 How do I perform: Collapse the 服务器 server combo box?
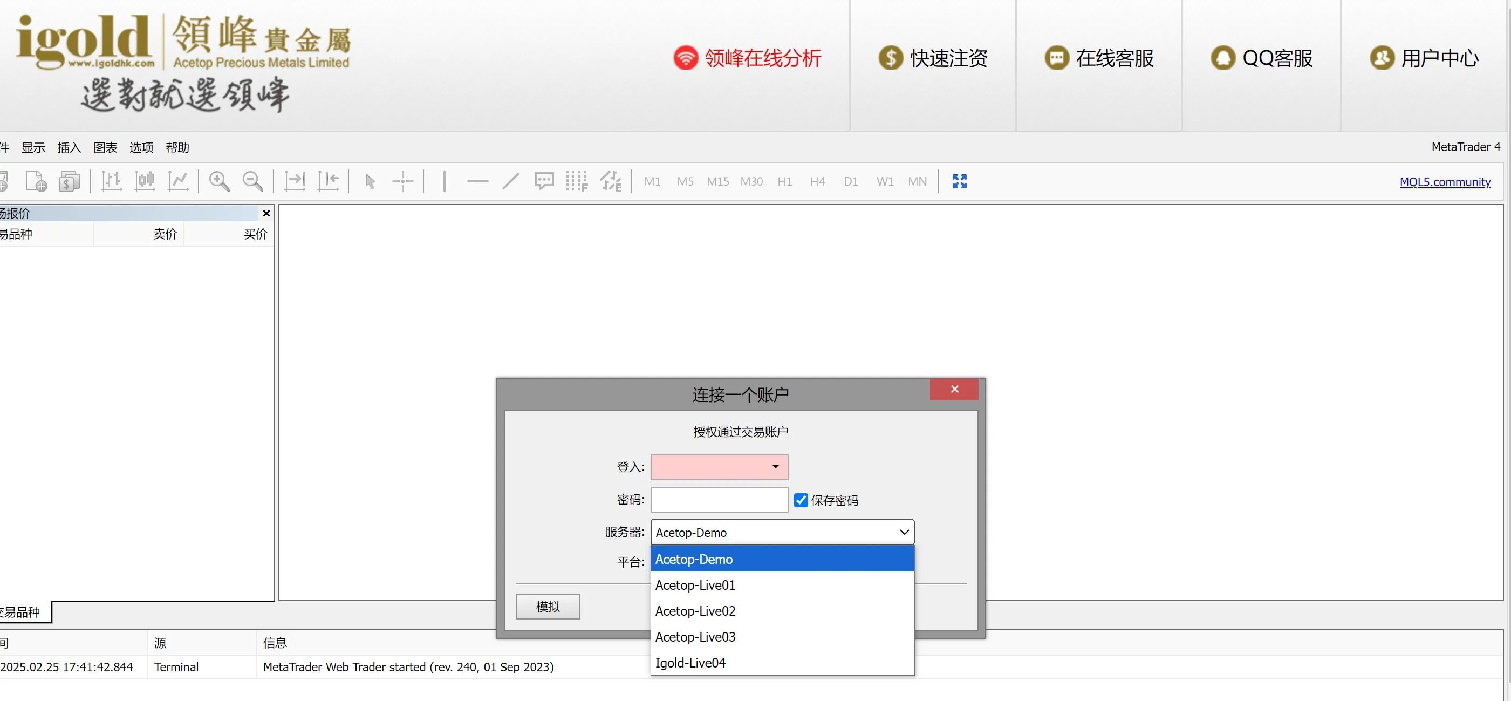783,532
